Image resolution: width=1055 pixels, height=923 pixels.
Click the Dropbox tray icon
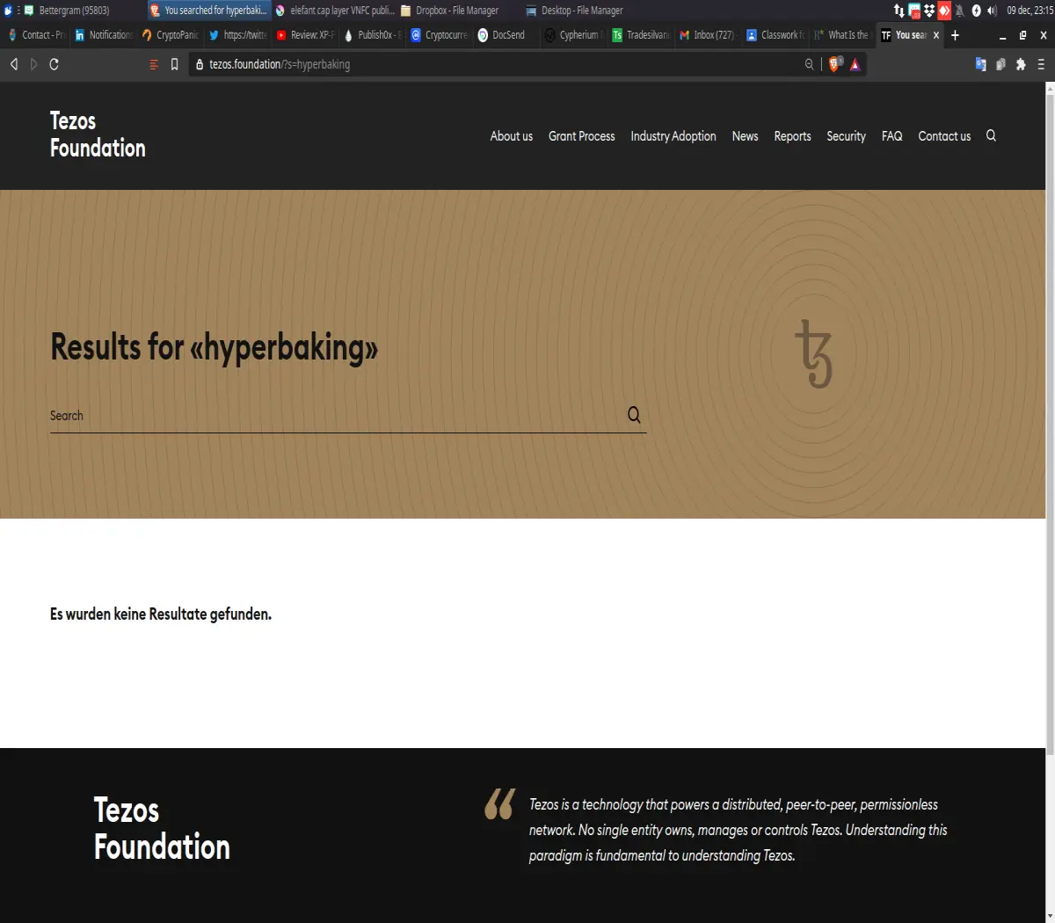coord(929,11)
